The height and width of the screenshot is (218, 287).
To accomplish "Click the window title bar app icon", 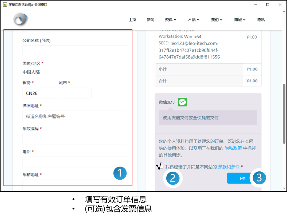I will tap(5, 5).
